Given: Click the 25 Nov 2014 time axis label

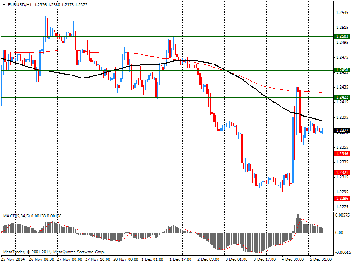Looking at the screenshot, I should click(x=13, y=259).
